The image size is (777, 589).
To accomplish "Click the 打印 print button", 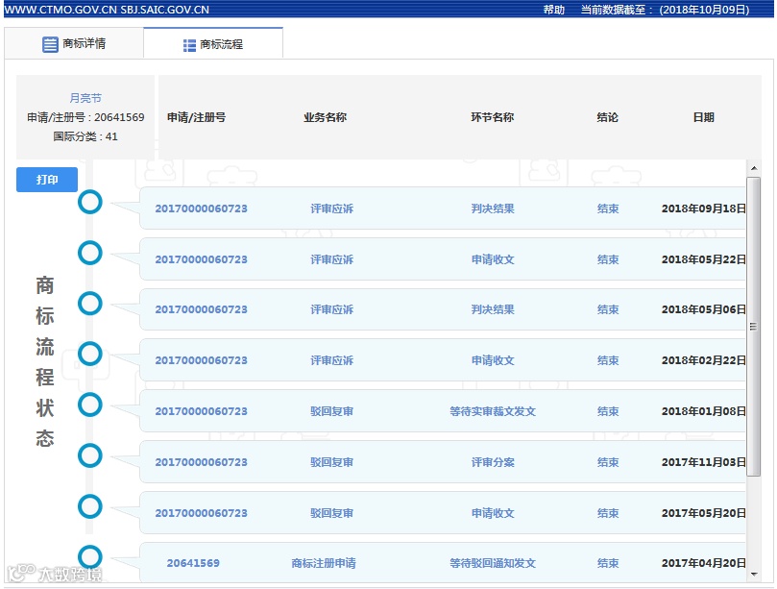I will coord(47,180).
